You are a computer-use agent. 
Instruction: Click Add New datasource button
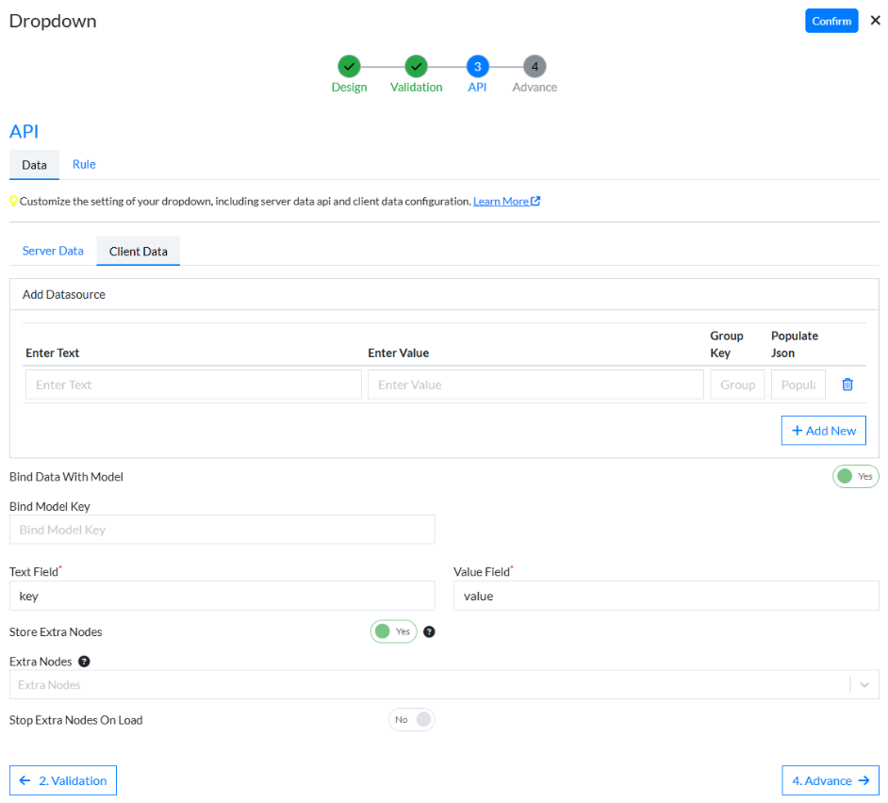pyautogui.click(x=823, y=431)
